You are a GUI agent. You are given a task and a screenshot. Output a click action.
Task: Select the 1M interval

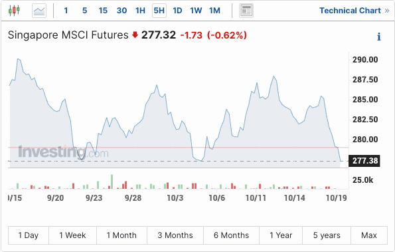(x=214, y=11)
